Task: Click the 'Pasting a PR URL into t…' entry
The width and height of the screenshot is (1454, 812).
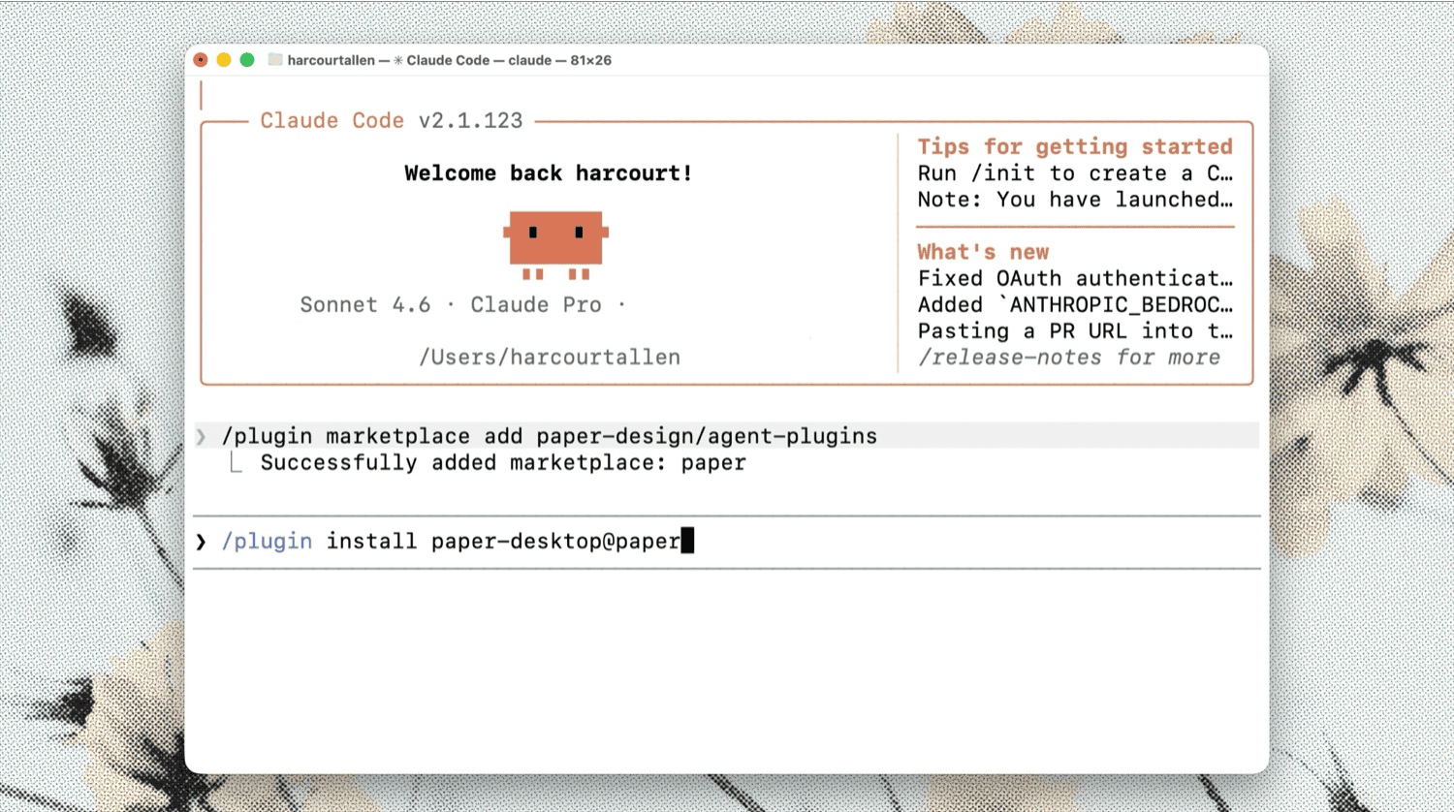Action: pos(1075,331)
